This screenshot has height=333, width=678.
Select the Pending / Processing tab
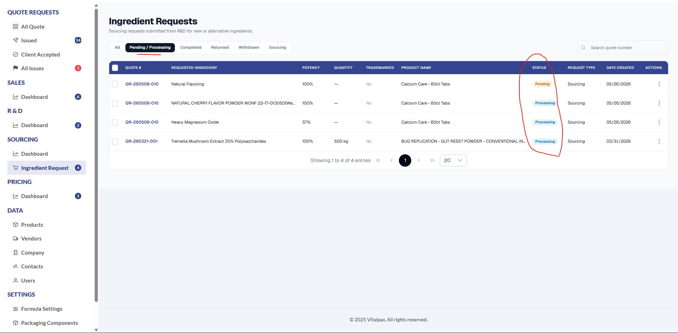pos(150,47)
